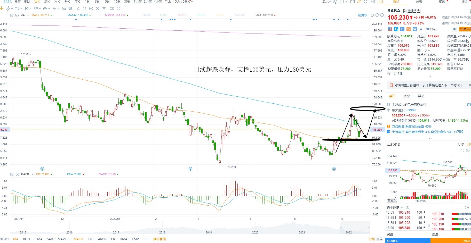Select the rectangle shape drawing tool
This screenshot has width=471, height=243.
(x=17, y=9)
